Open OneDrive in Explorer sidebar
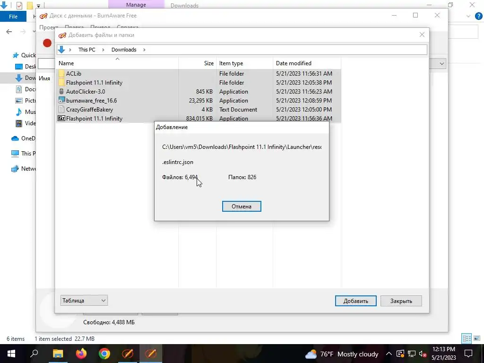The image size is (484, 363). coord(24,138)
